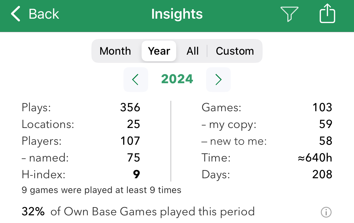Advance to next year arrow

click(x=218, y=79)
